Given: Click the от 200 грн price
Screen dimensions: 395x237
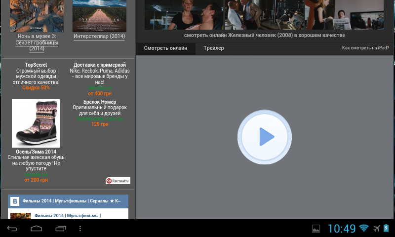Looking at the screenshot, I should click(x=36, y=180).
